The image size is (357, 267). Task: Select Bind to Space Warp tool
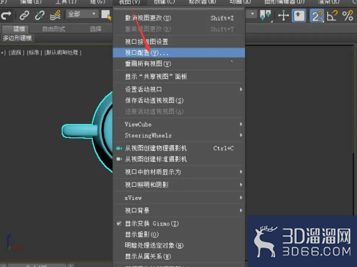55,15
